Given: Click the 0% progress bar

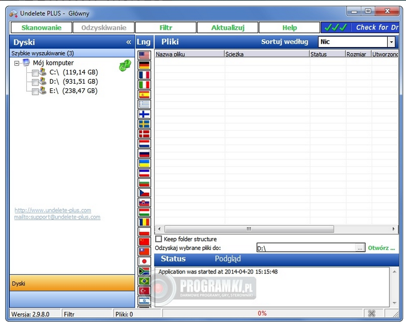Looking at the screenshot, I should [x=262, y=313].
